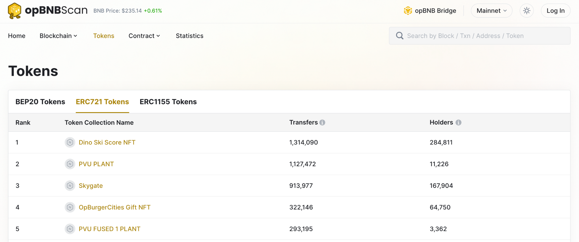
Task: Click the OpBurgerCities Gift NFT token icon
Action: point(70,207)
